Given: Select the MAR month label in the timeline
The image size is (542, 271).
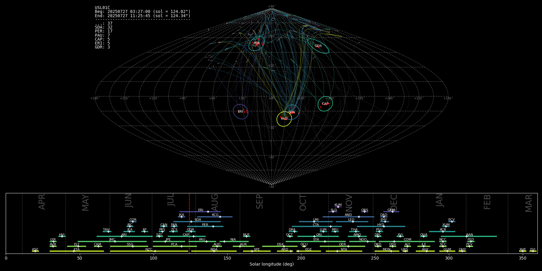Looking at the screenshot, I should click(x=529, y=203).
